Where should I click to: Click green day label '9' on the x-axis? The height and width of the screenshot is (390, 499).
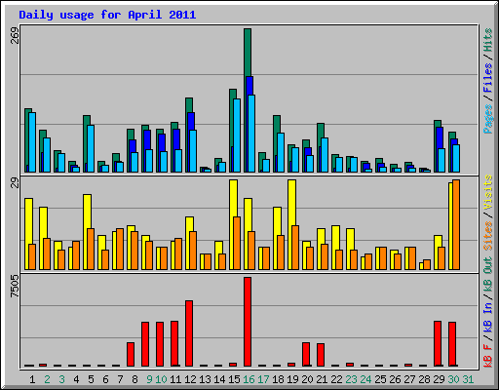point(149,379)
